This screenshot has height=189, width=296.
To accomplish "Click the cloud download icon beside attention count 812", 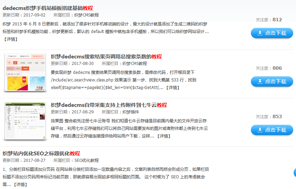I will point(258,33).
